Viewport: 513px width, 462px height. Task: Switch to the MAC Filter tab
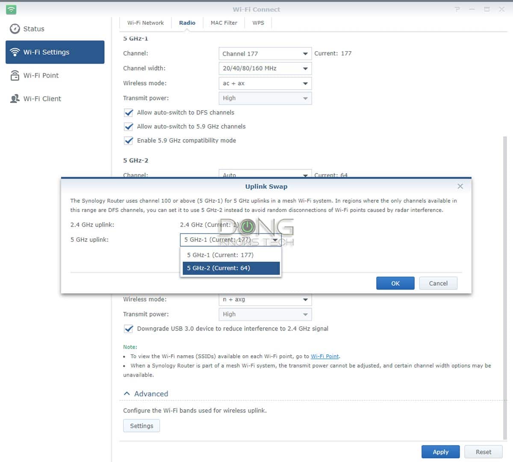[224, 23]
